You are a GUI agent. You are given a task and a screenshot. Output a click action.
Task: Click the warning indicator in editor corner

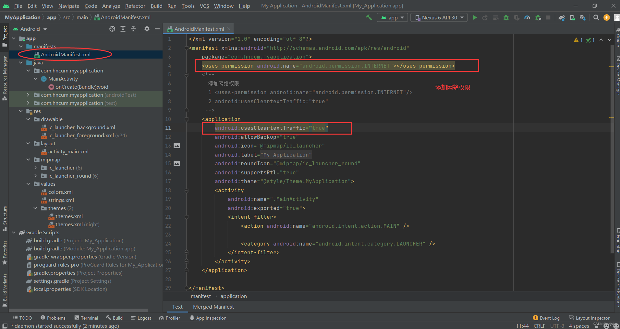click(x=578, y=40)
